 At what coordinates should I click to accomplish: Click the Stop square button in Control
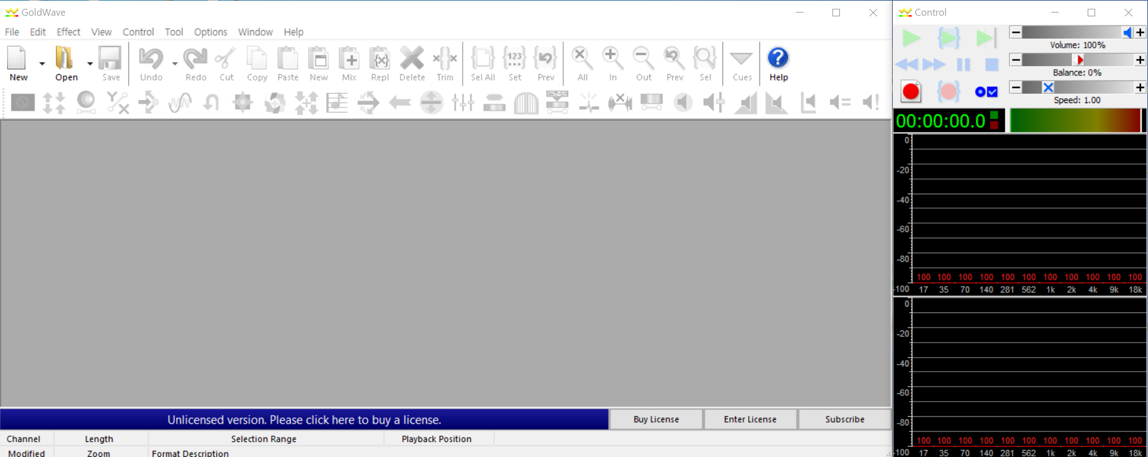tap(991, 64)
